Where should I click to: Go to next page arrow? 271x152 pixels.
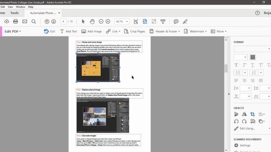[54, 22]
